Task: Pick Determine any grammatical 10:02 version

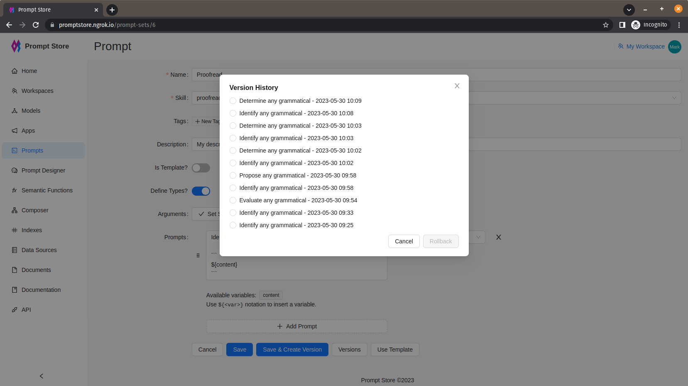Action: [x=233, y=151]
